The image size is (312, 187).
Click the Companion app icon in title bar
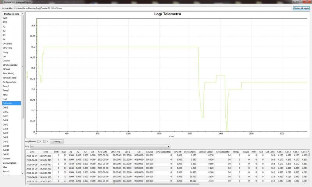[2, 2]
